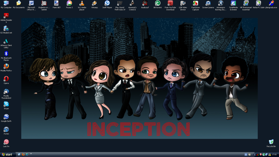The image size is (279, 157).
Task: Select the BitTorrent shortcut icon
Action: [x=157, y=4]
